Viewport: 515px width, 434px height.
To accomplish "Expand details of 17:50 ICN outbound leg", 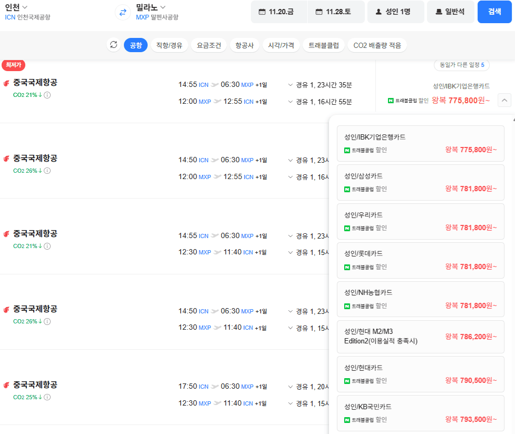I will (290, 387).
